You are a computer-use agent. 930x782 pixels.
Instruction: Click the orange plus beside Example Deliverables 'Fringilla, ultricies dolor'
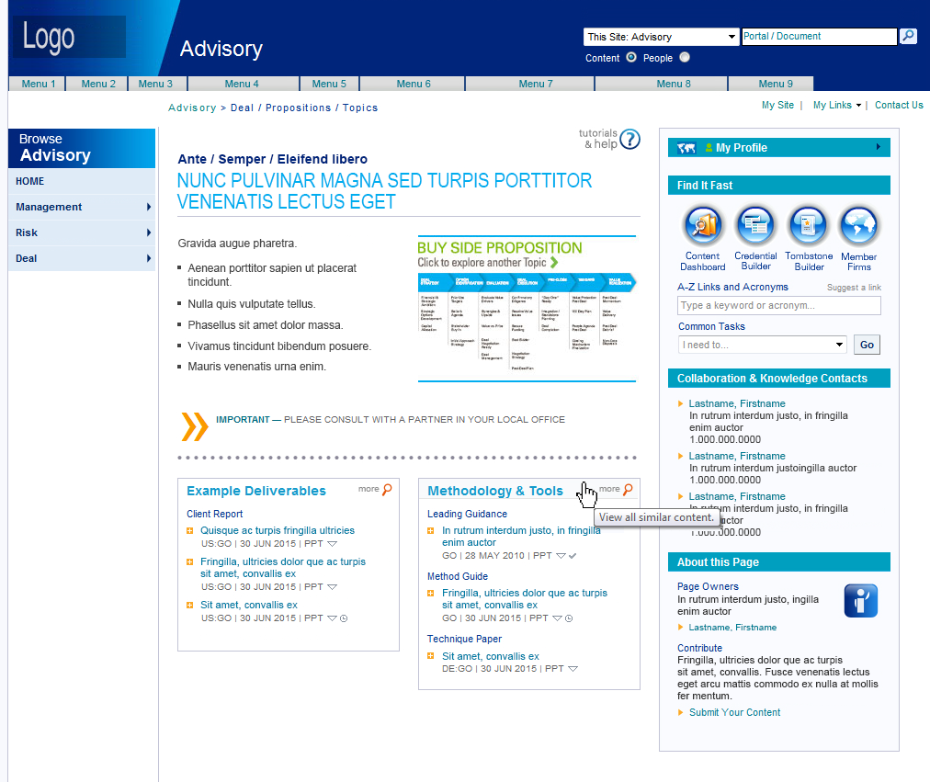coord(190,562)
